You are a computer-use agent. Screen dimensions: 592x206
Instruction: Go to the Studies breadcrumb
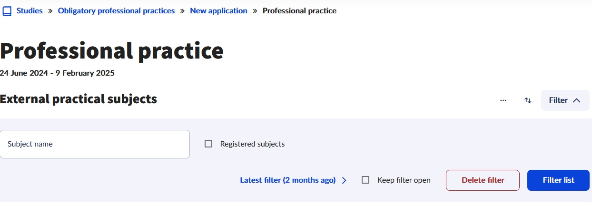pos(30,10)
